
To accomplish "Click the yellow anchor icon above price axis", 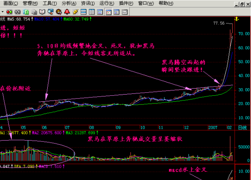I will point(237,19).
